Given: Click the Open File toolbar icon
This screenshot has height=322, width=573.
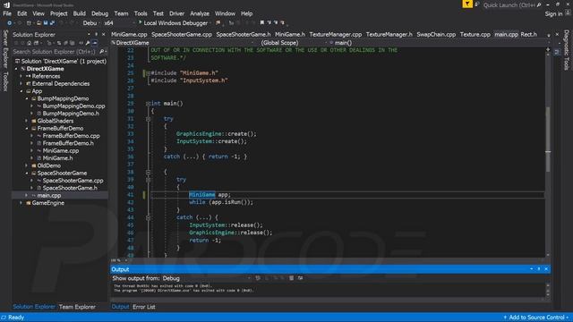Looking at the screenshot, I should tap(38, 23).
